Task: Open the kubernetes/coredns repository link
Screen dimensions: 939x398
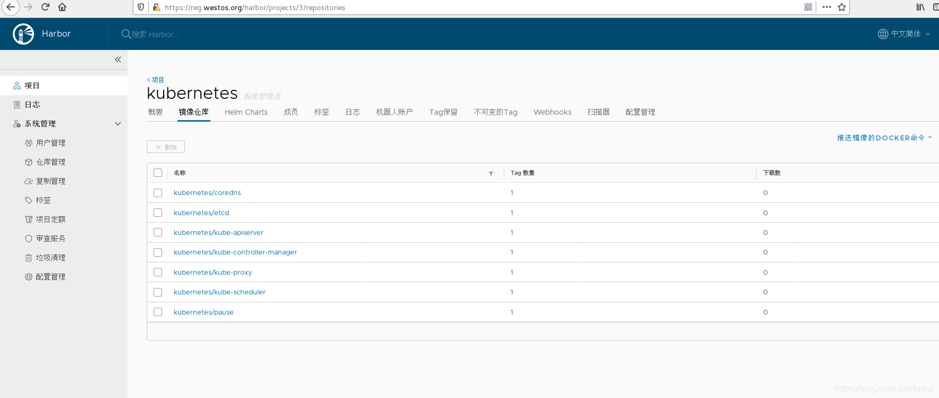Action: 207,193
